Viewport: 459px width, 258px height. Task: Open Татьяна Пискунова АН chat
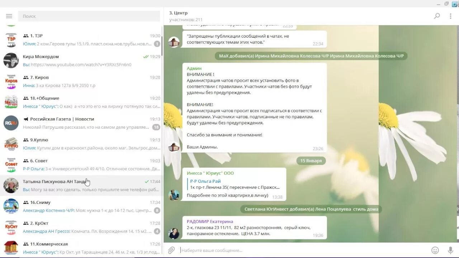[81, 185]
